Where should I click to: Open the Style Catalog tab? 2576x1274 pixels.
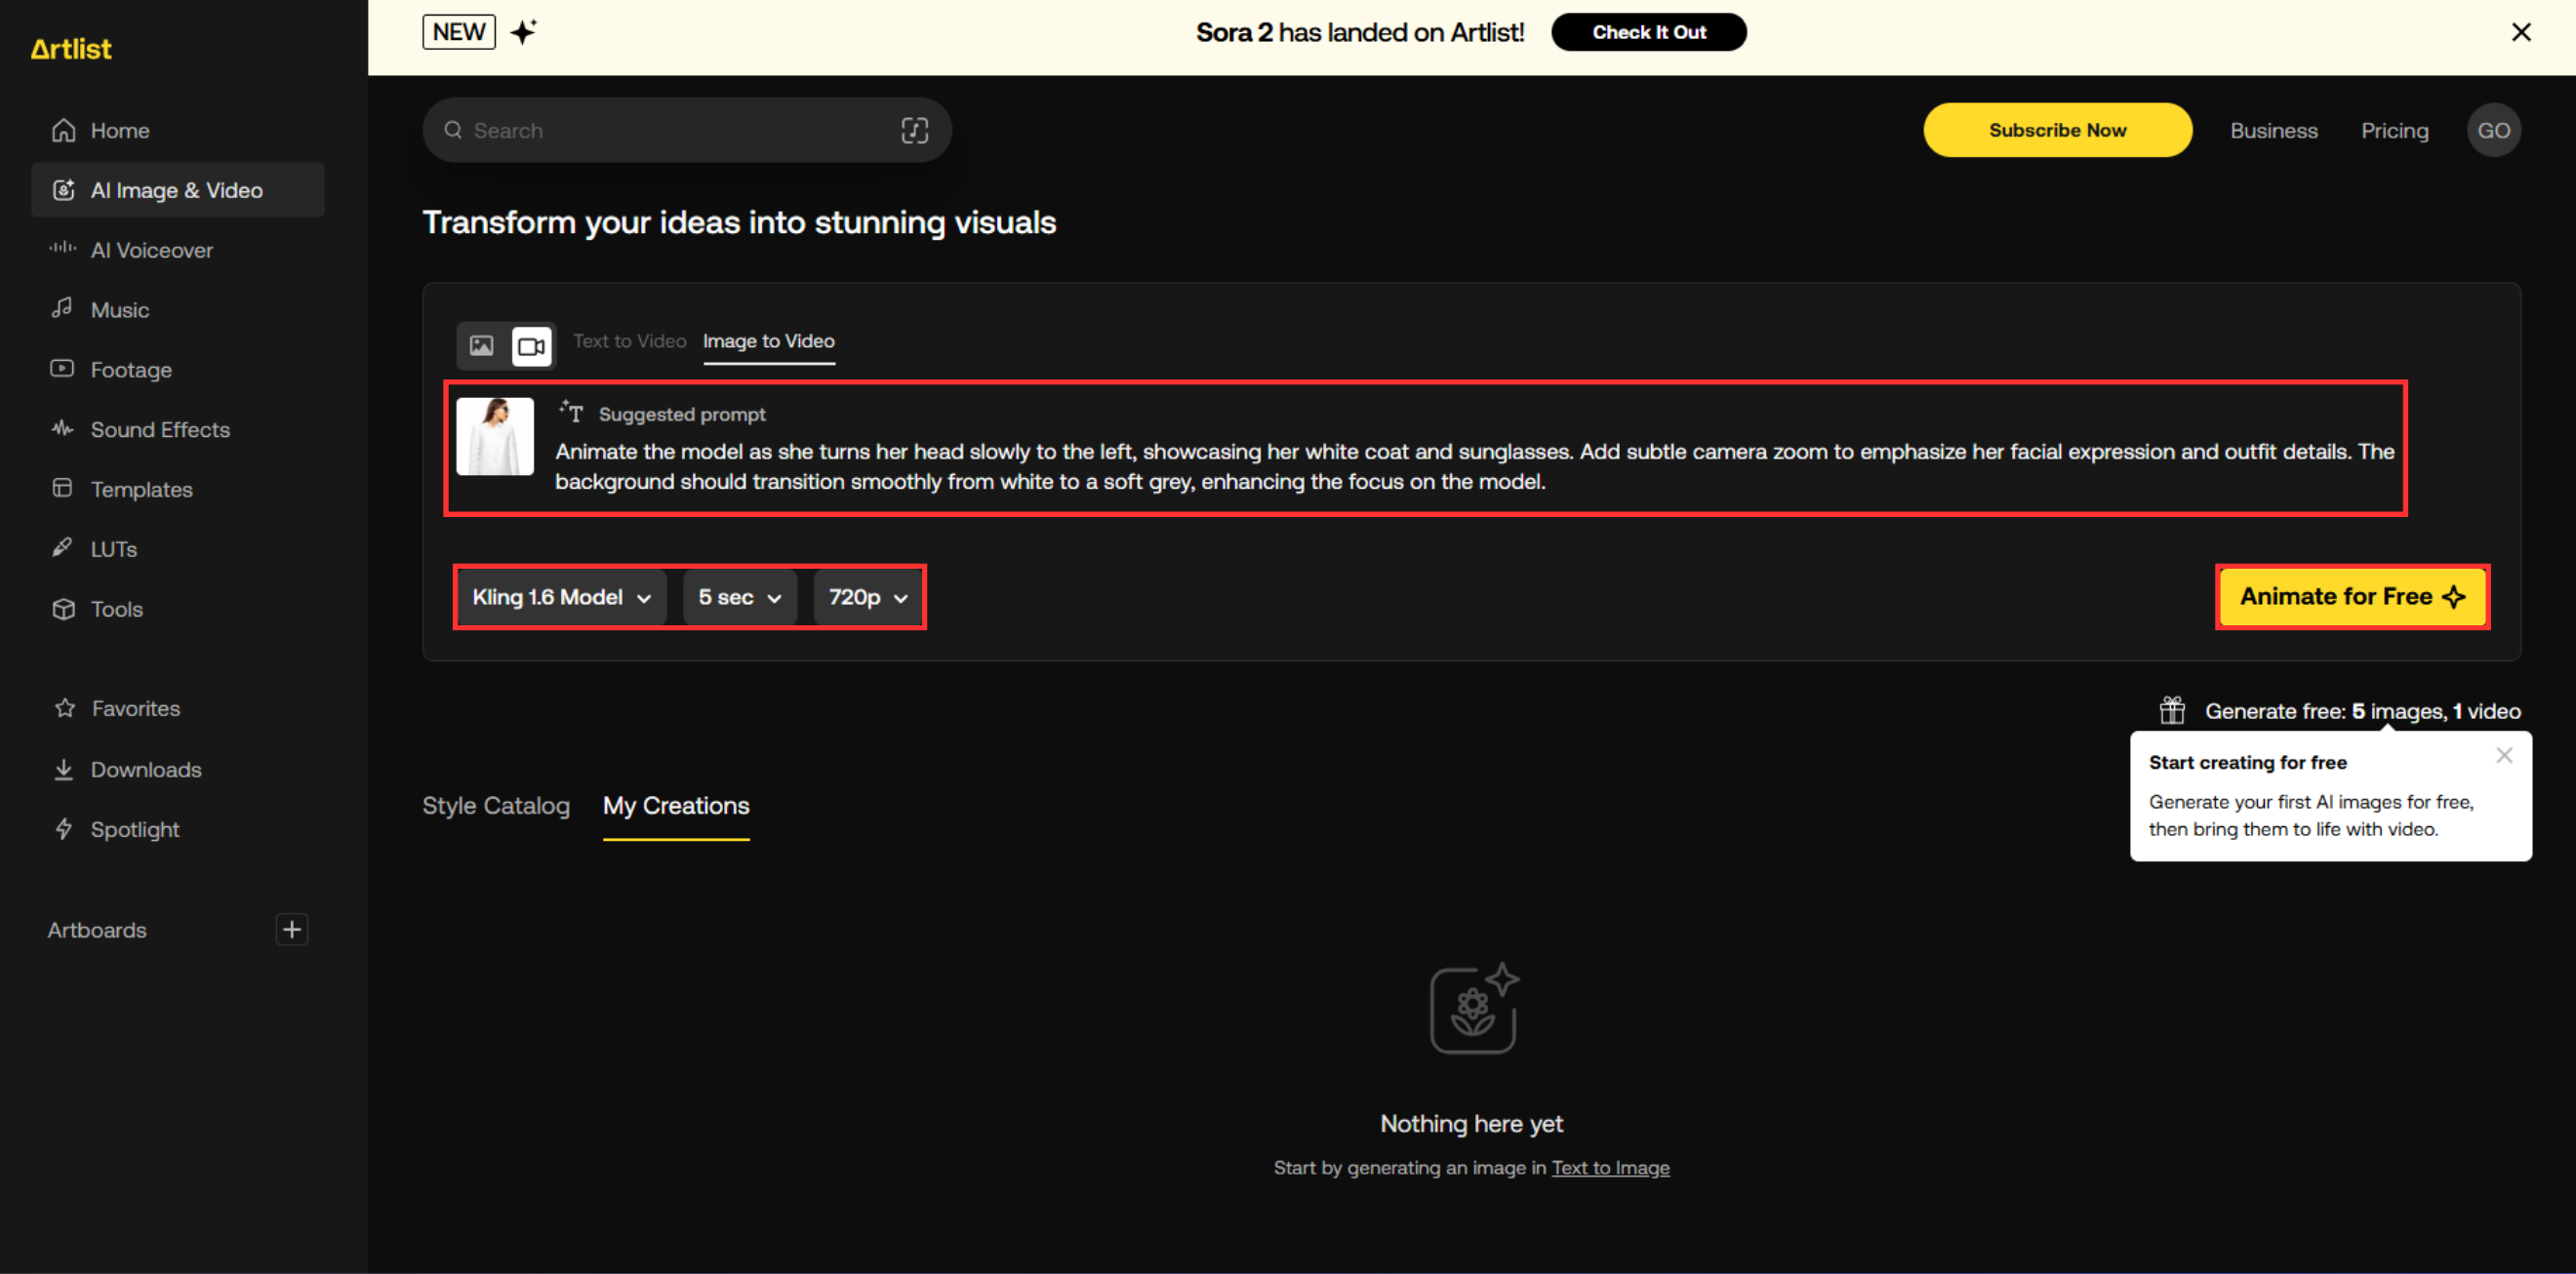496,805
